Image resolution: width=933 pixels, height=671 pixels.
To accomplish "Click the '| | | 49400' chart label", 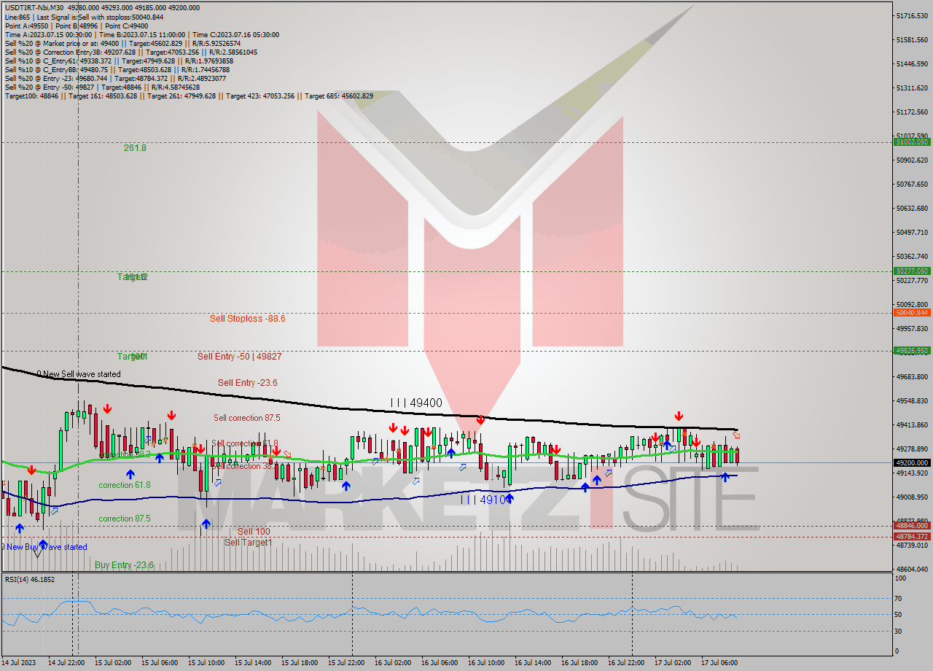I will pyautogui.click(x=416, y=402).
